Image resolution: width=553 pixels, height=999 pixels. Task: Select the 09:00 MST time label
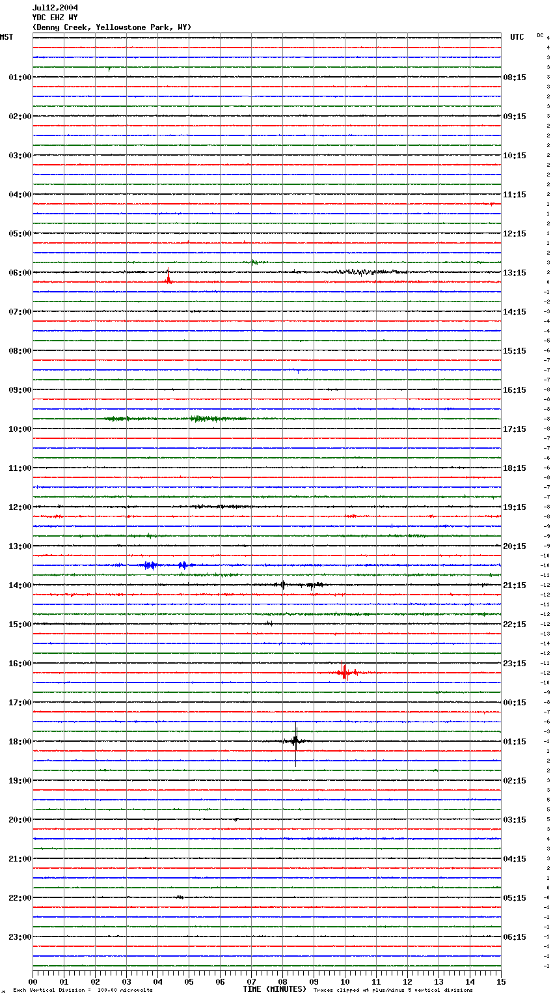[x=20, y=390]
